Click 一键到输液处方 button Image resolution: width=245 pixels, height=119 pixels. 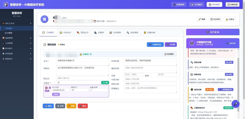pyautogui.click(x=225, y=90)
